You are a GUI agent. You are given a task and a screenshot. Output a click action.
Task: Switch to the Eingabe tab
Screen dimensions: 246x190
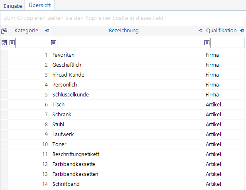pos(13,6)
